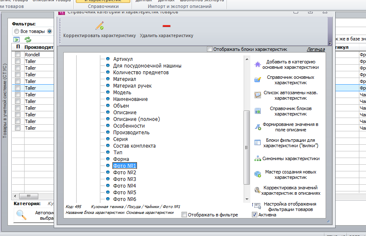Image resolution: width=366 pixels, height=236 pixels.
Task: Click the tree scrollbar up arrow
Action: pyautogui.click(x=247, y=59)
